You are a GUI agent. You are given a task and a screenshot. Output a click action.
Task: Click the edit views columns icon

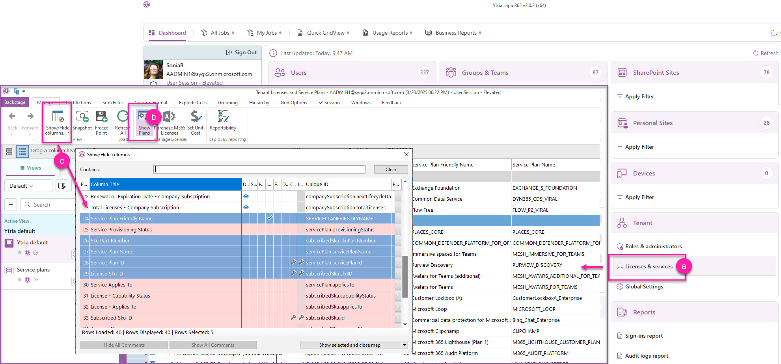[x=62, y=186]
